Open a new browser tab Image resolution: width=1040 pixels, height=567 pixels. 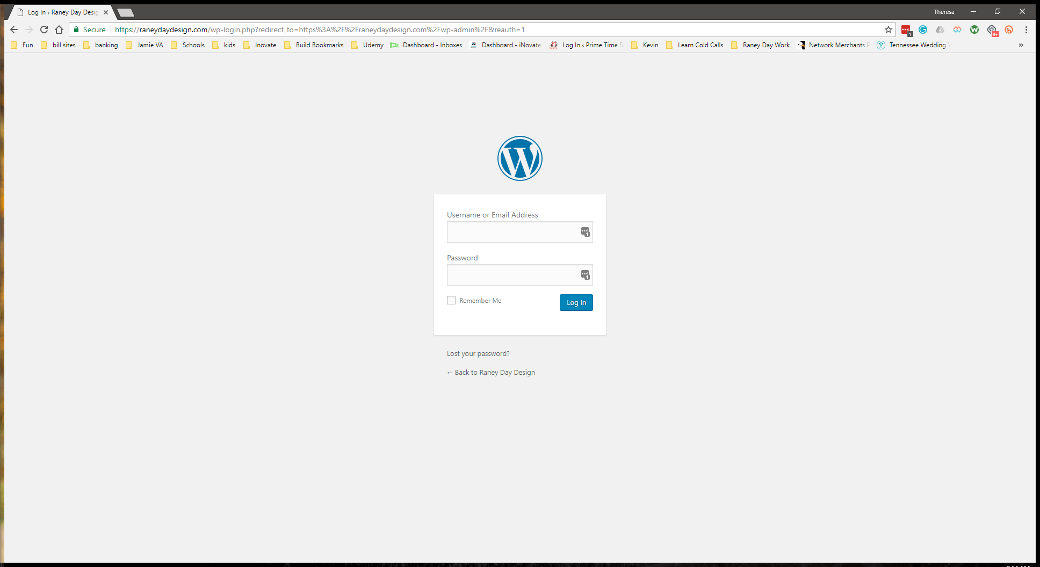tap(125, 12)
